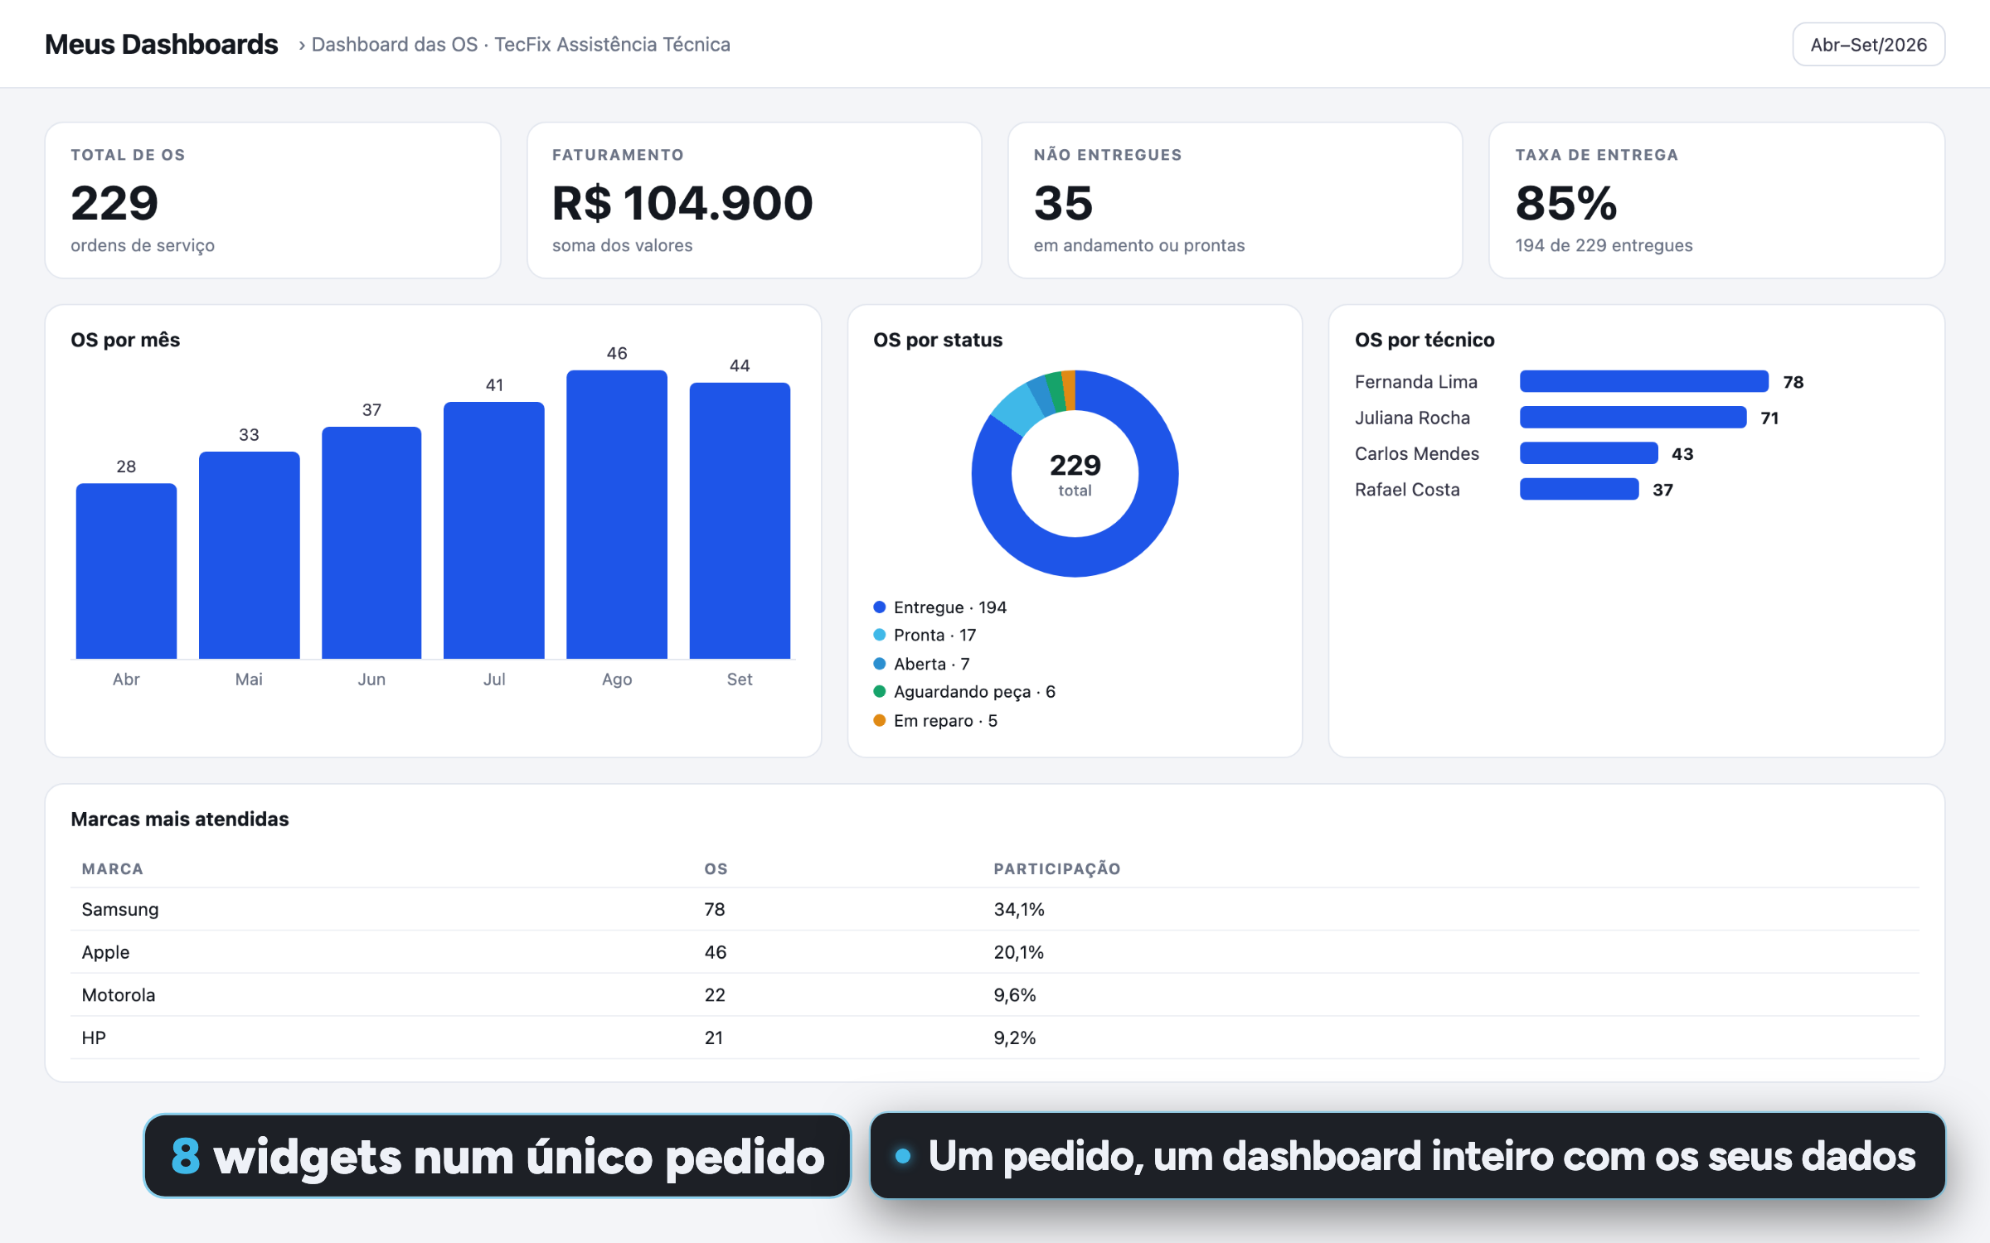Image resolution: width=1990 pixels, height=1243 pixels.
Task: Click the 229 total donut center
Action: pyautogui.click(x=1075, y=473)
